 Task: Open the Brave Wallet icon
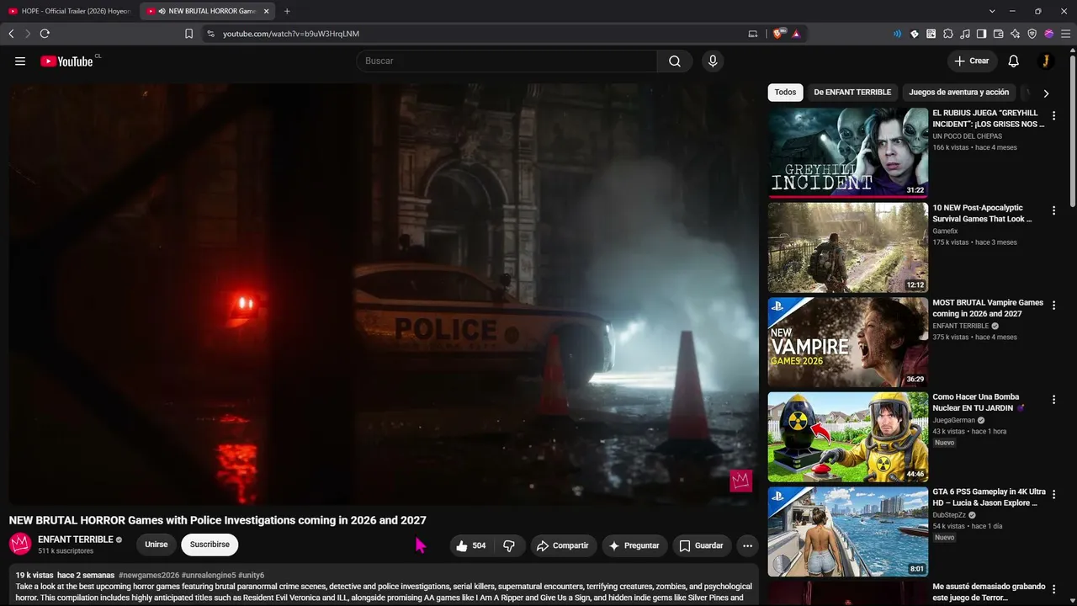coord(999,34)
